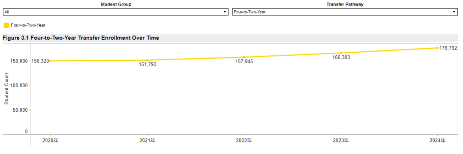Click the 150,000 y-axis tick label

pyautogui.click(x=19, y=61)
